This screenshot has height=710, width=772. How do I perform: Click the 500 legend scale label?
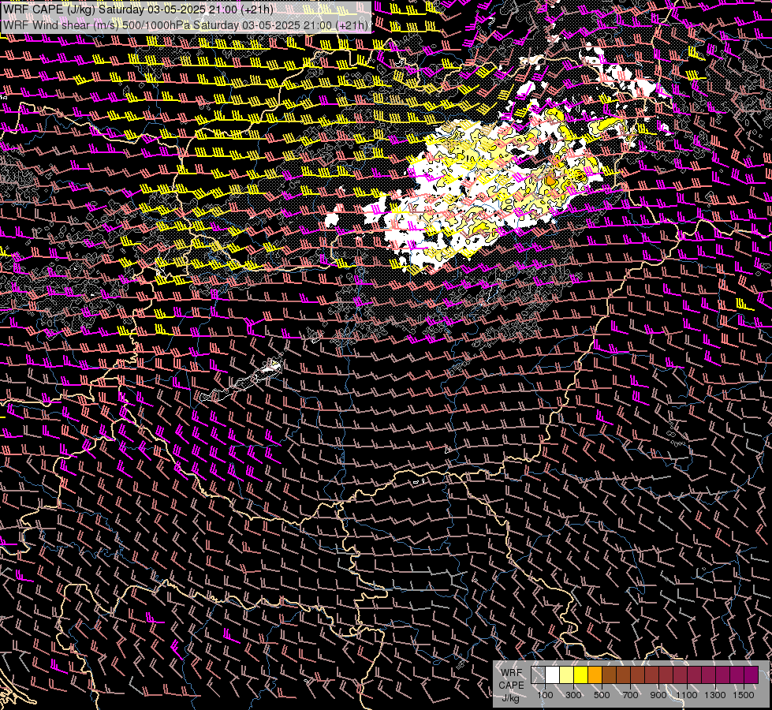click(602, 695)
